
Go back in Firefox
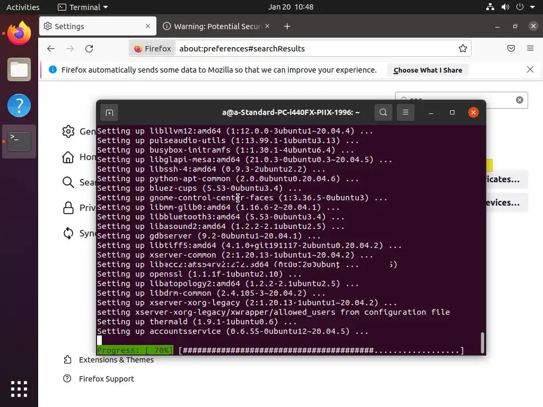click(51, 48)
